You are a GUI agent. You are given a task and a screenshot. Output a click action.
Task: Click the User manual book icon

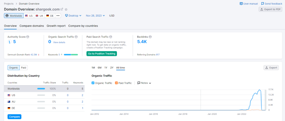[x=241, y=4]
